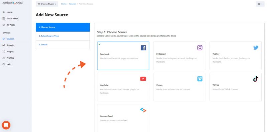This screenshot has width=267, height=132.
Task: Click the Sources breadcrumb link
Action: point(73,4)
